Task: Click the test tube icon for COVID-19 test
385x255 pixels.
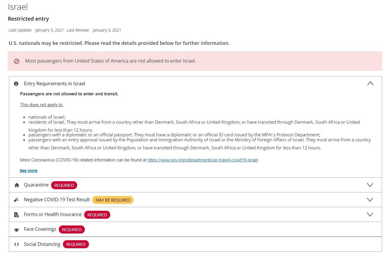Action: [16, 200]
